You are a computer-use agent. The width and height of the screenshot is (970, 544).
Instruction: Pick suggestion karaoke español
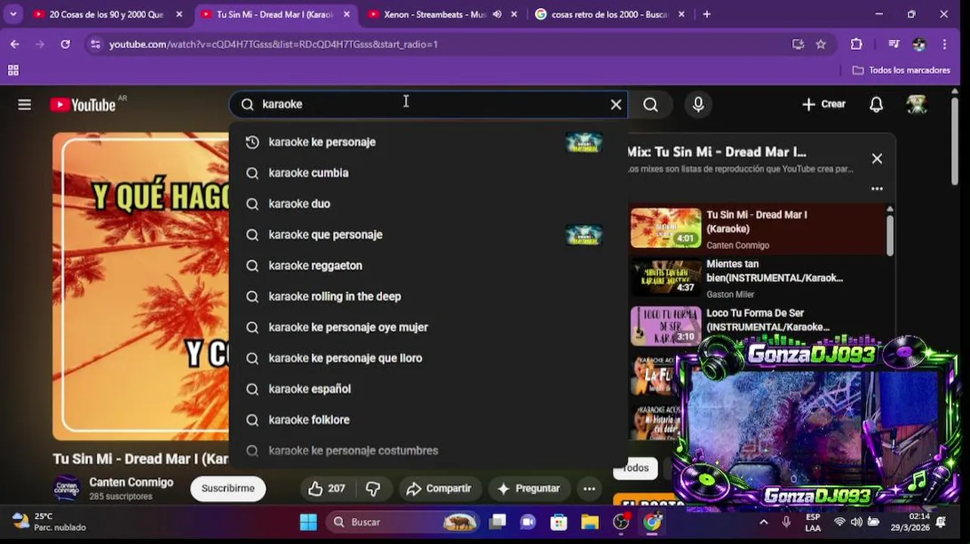click(428, 389)
